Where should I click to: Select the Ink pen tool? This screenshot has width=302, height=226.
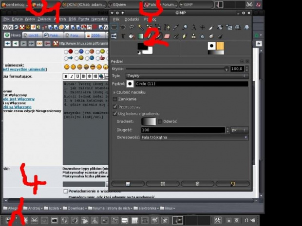[185, 36]
